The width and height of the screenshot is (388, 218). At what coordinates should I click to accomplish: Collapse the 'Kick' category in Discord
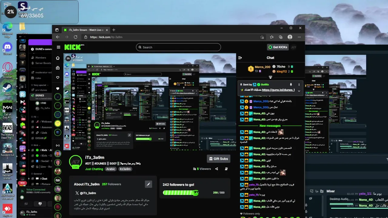coord(35,145)
